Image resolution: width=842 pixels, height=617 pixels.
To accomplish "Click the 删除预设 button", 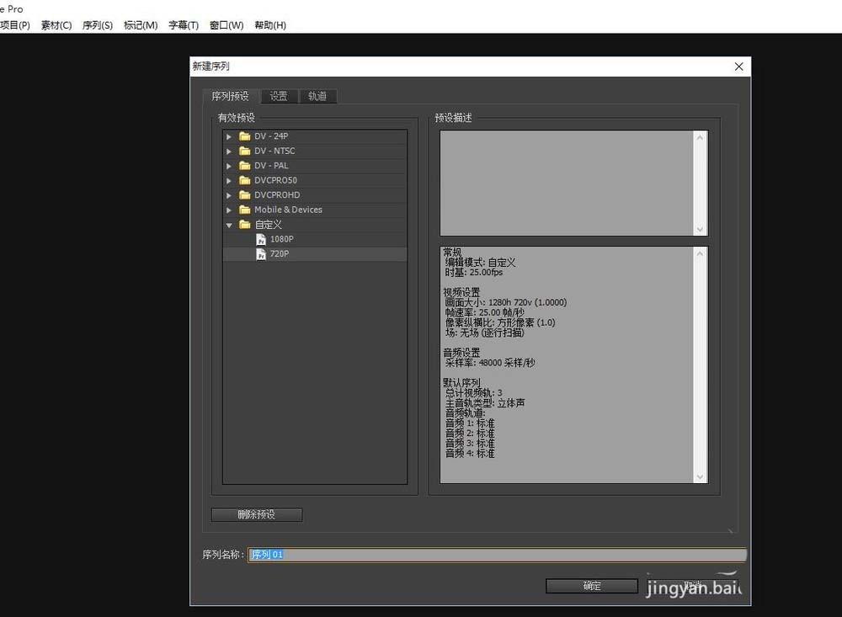I will [257, 514].
